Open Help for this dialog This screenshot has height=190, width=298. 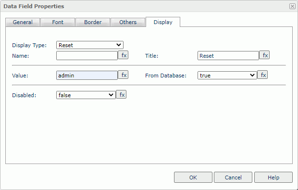[x=273, y=177]
